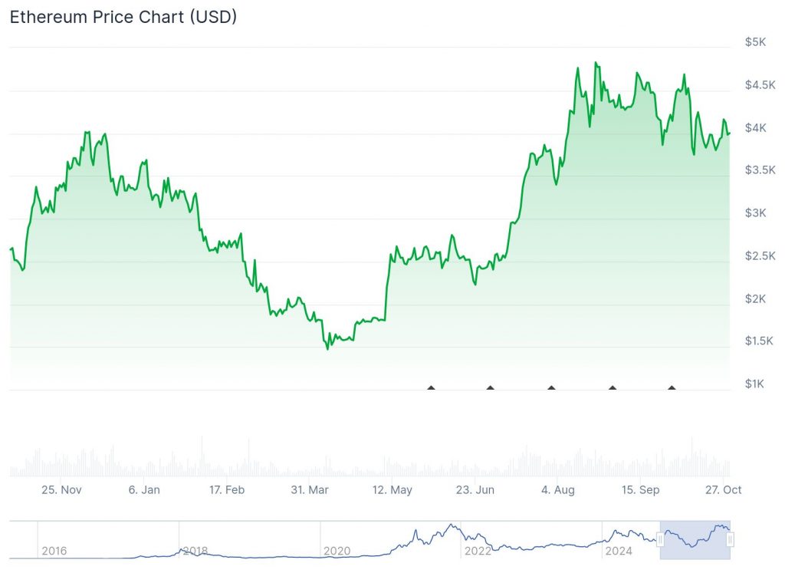Click the 2016 label in the navigator
The height and width of the screenshot is (573, 785).
[54, 551]
